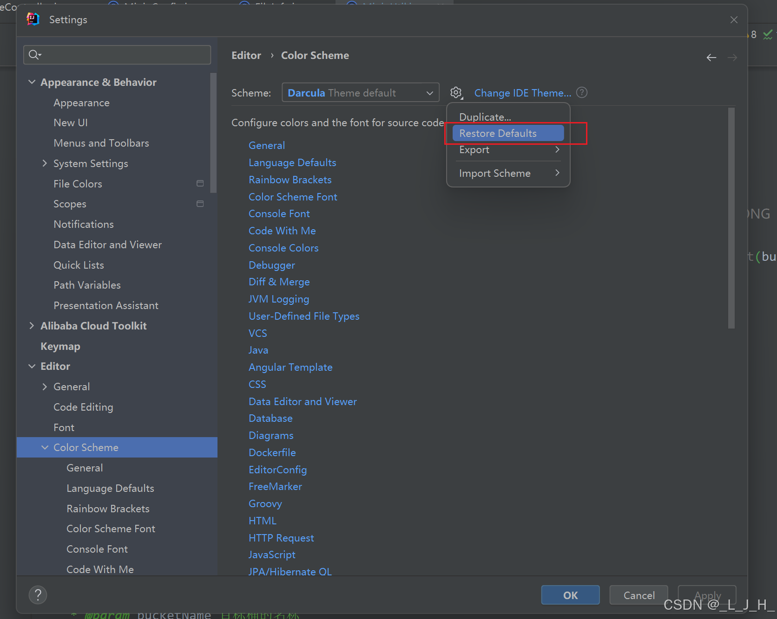Select Appearance in settings tree
This screenshot has height=619, width=777.
point(81,103)
